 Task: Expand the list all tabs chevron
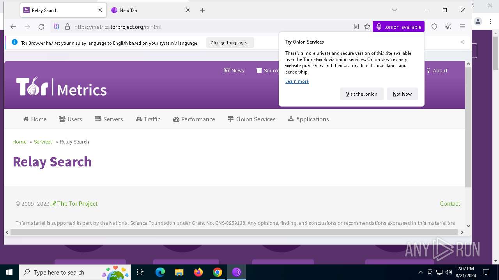point(395,10)
